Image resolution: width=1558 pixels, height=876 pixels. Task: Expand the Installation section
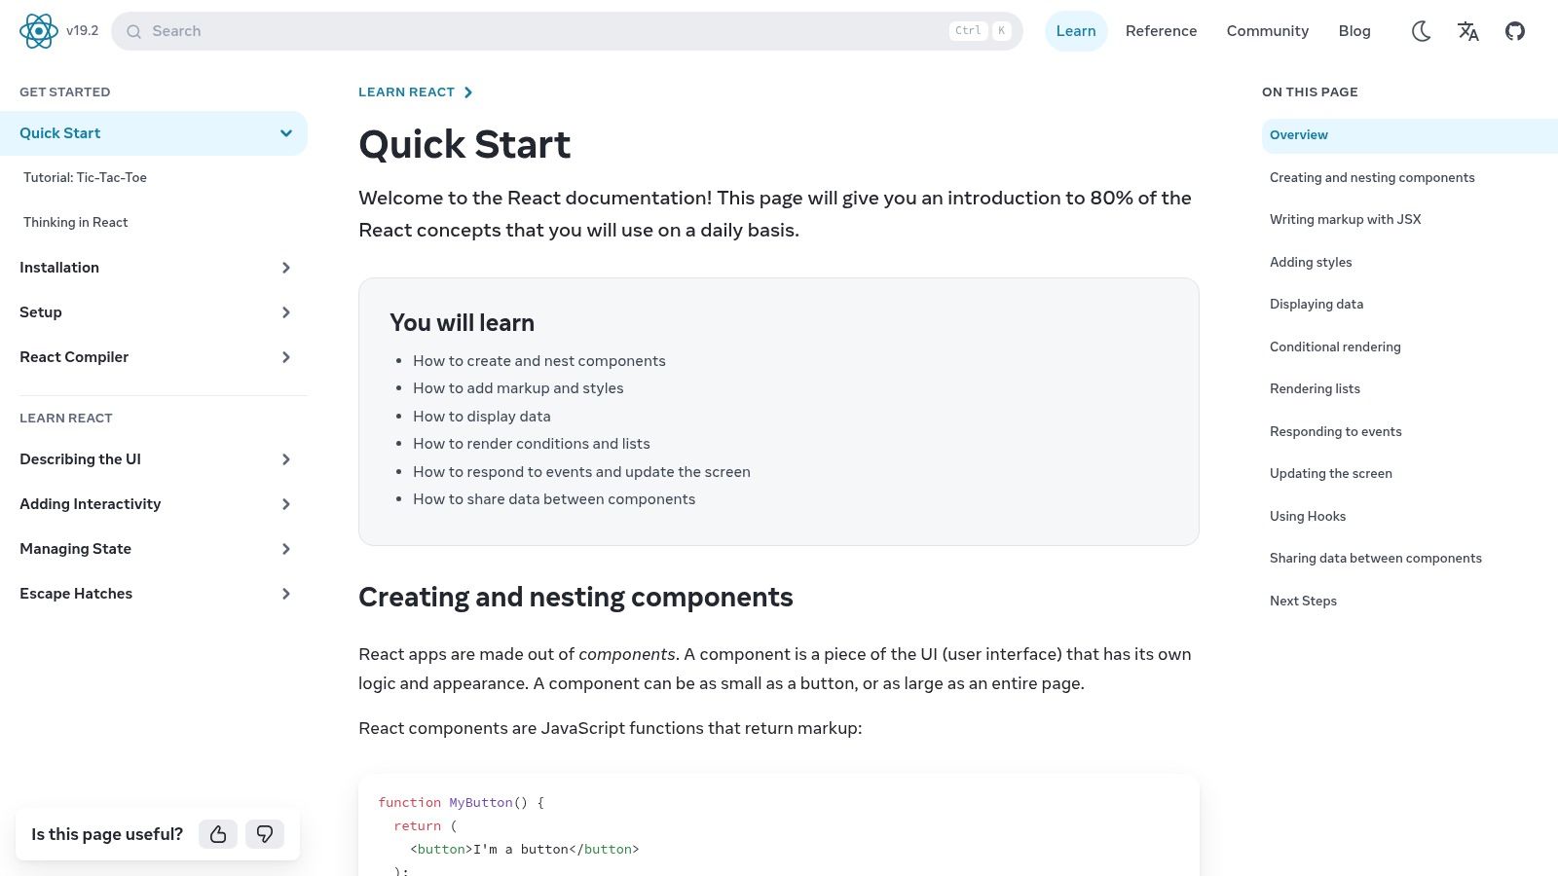click(285, 268)
